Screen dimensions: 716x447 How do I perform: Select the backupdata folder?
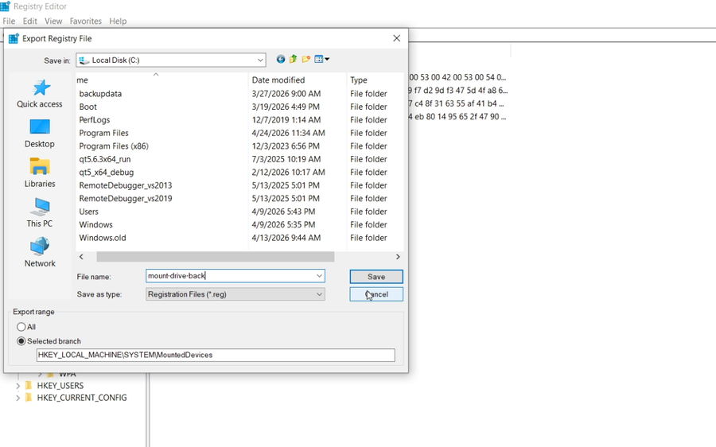(x=100, y=94)
